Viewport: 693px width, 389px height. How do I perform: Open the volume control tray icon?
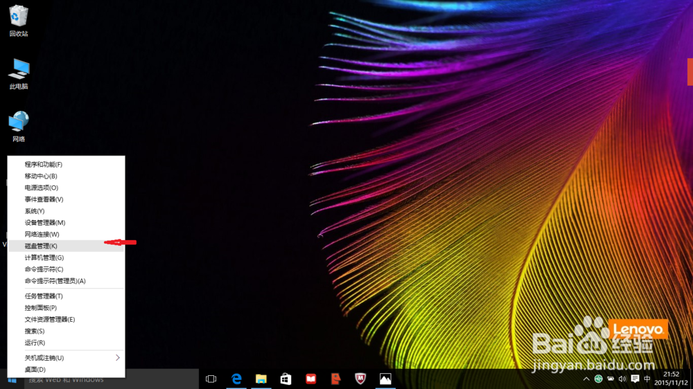click(622, 379)
